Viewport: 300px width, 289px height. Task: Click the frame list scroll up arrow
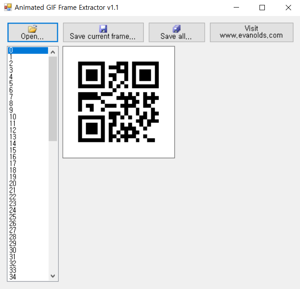tap(53, 52)
